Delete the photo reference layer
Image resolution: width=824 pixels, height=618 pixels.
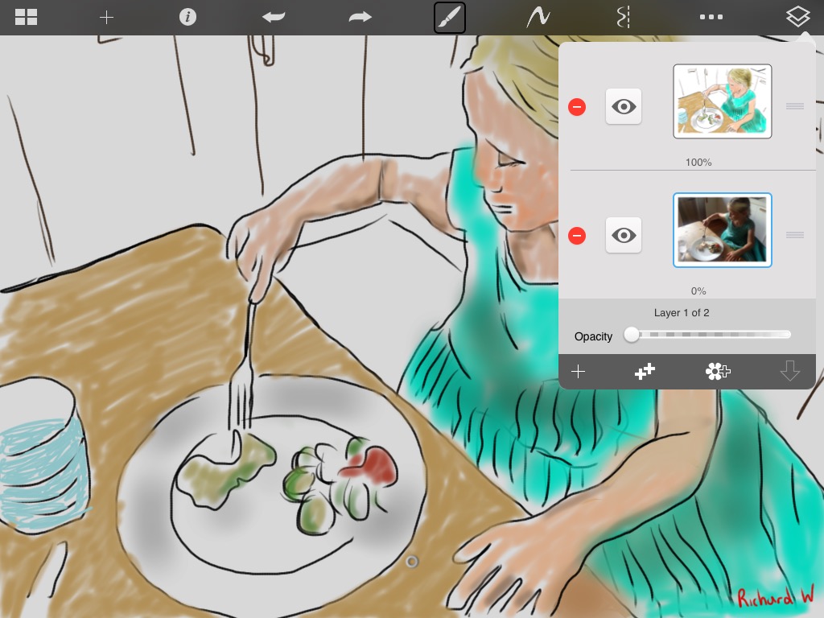577,236
